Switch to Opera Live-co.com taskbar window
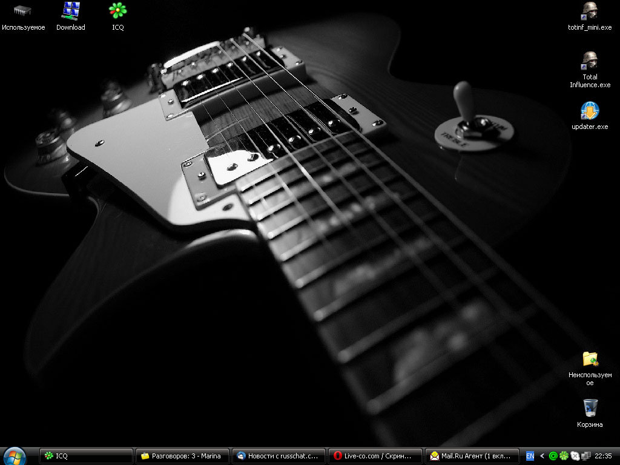This screenshot has height=465, width=620. point(375,456)
